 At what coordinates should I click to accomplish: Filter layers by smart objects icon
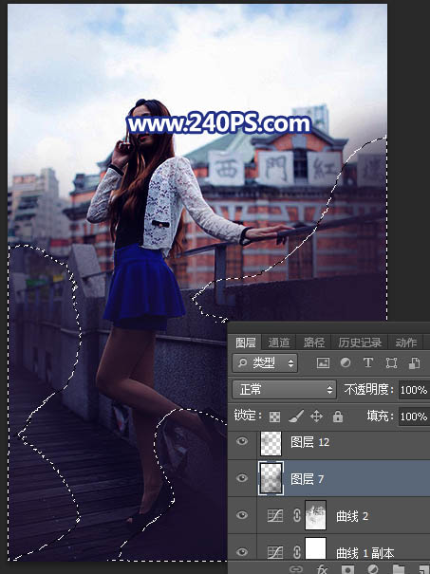tap(414, 362)
